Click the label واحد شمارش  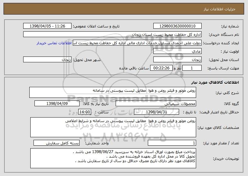tap(97, 143)
